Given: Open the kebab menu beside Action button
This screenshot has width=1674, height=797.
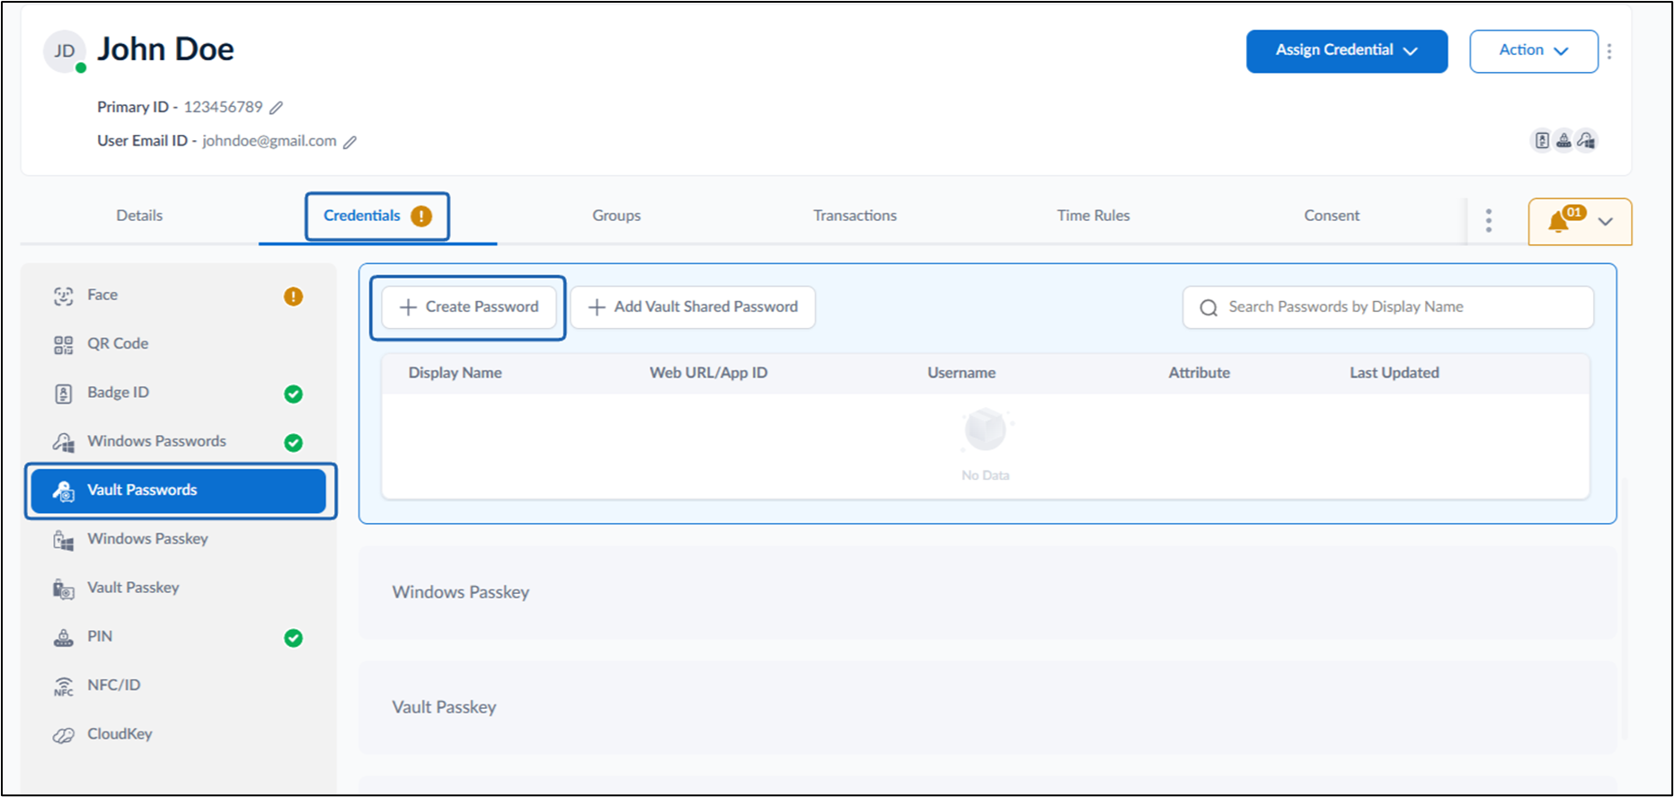Looking at the screenshot, I should [x=1609, y=51].
